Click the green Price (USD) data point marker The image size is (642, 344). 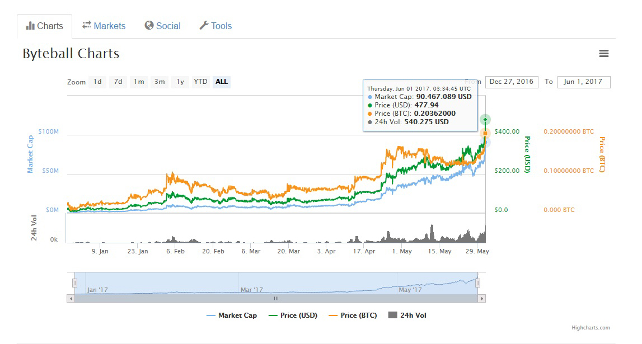485,120
